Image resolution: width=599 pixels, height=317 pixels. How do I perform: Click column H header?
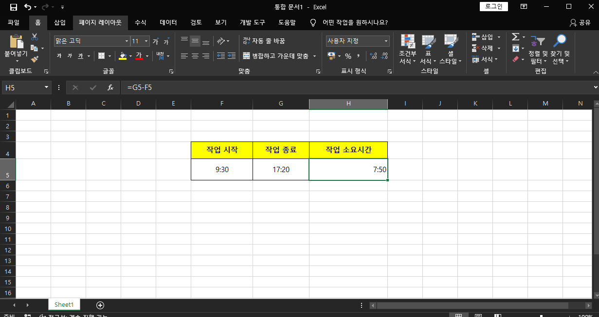(x=348, y=104)
